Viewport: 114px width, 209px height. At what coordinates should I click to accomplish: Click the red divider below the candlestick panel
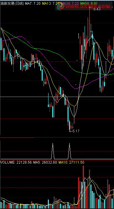coord(57,137)
